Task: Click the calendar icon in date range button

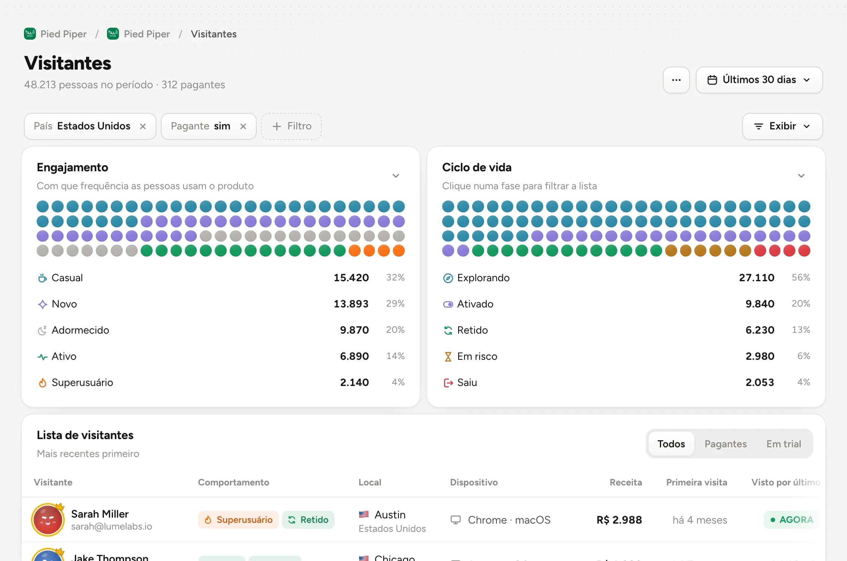Action: (x=712, y=80)
